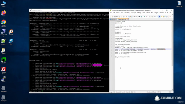Select the SQLyog desktop shortcut
185x104 pixels.
tap(4, 33)
